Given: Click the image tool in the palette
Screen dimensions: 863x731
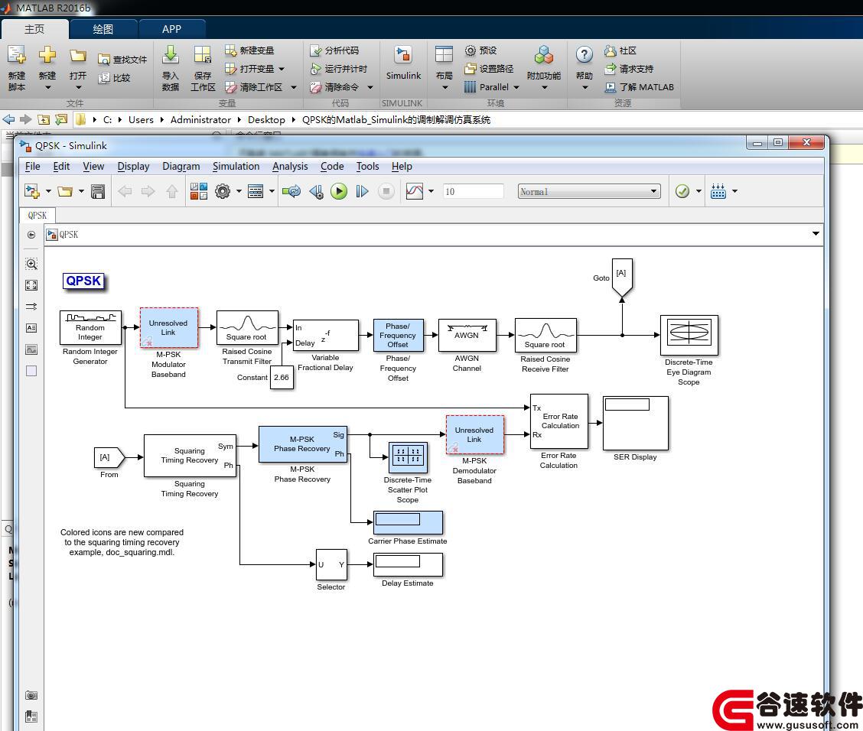Looking at the screenshot, I should point(31,349).
